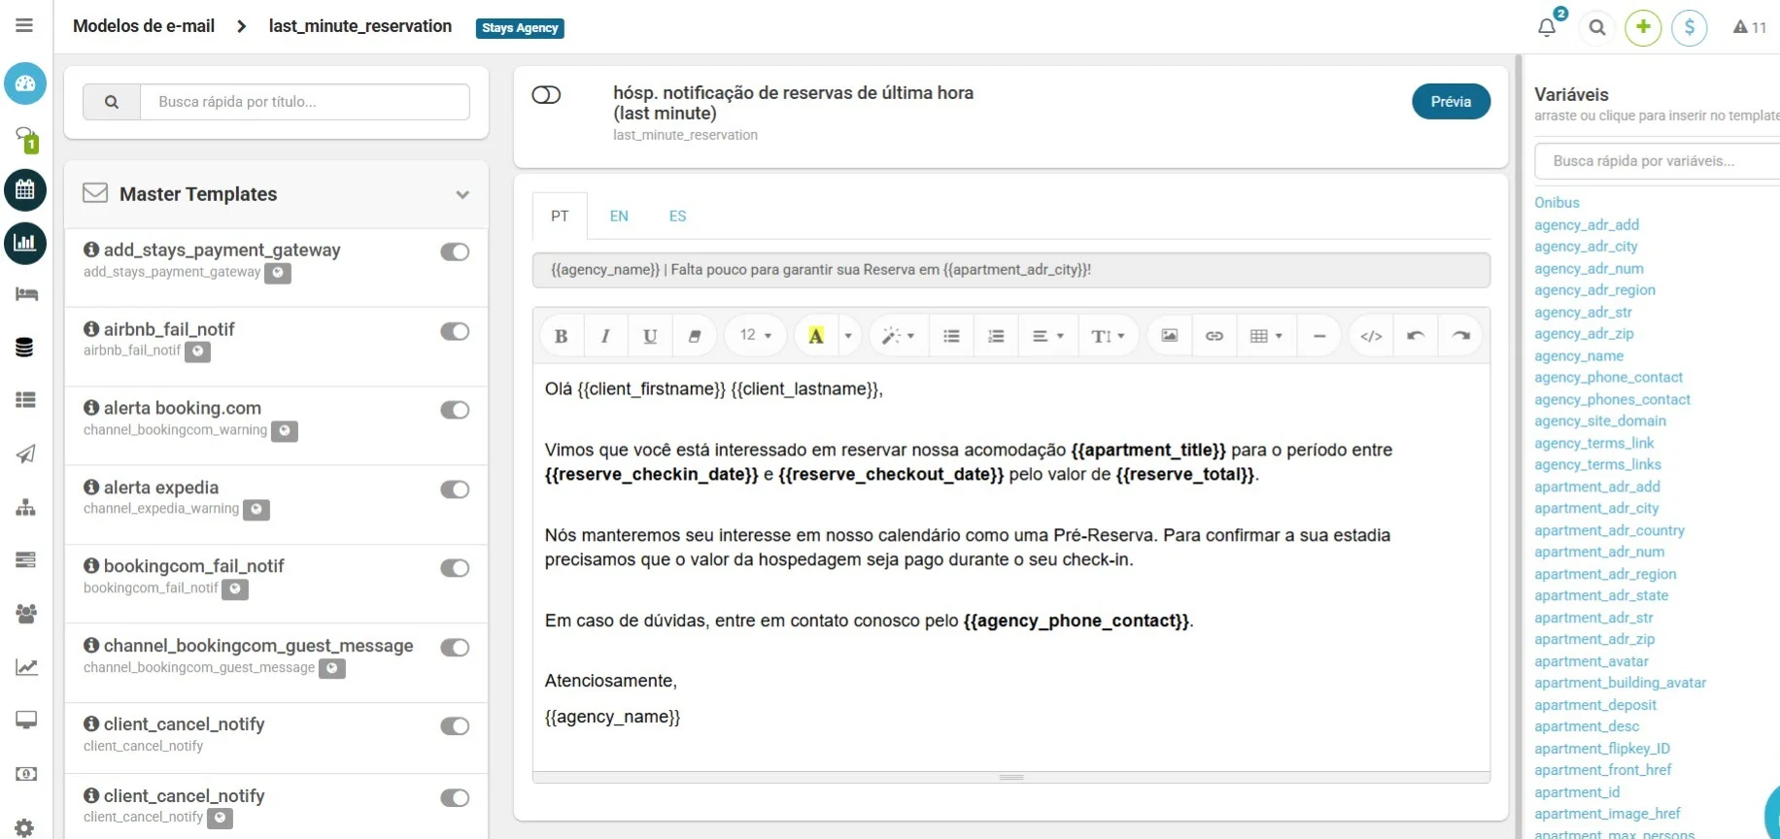This screenshot has width=1780, height=839.
Task: Open the calendar sidebar icon
Action: click(25, 190)
